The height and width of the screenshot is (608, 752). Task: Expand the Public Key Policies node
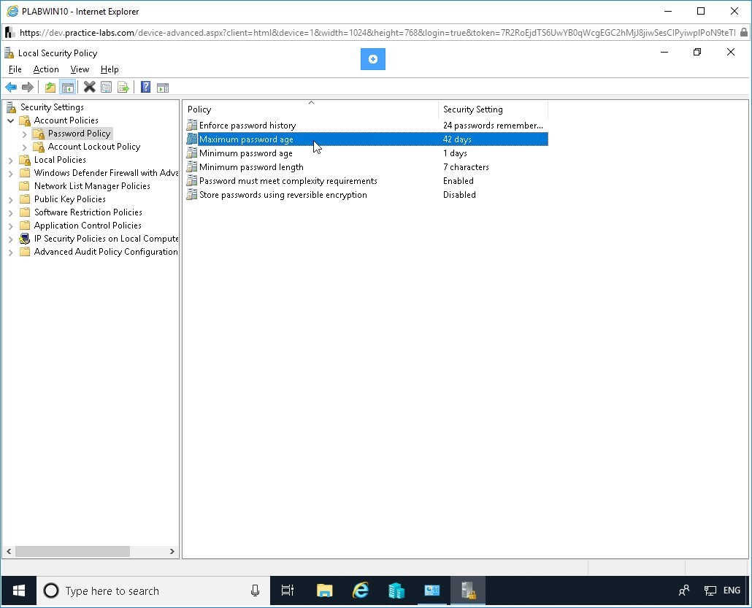(10, 199)
